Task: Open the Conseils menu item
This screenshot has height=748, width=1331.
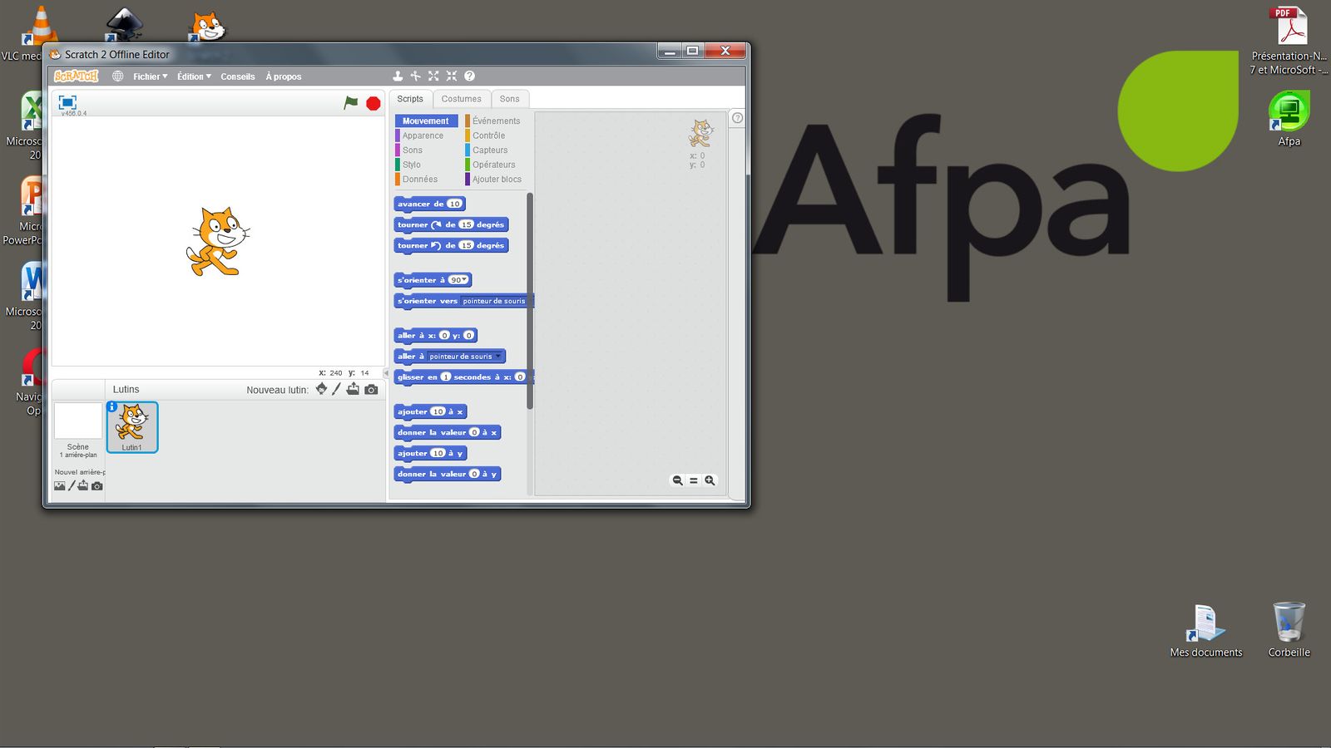Action: 238,76
